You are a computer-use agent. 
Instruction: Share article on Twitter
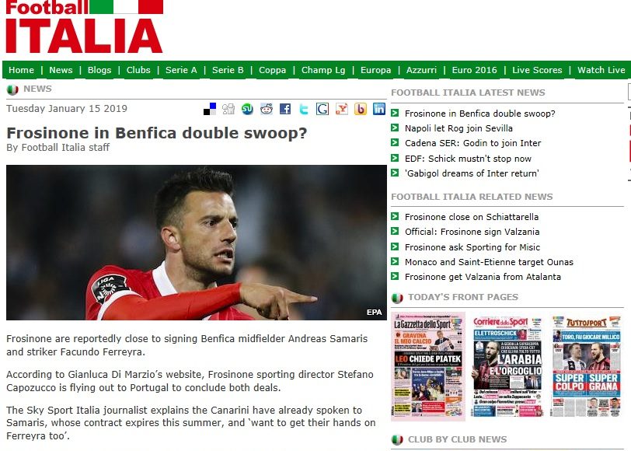304,109
